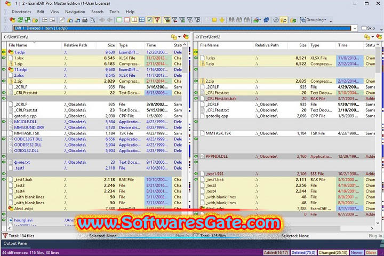Toggle the green checkmark toolbar button
384x256 pixels.
pos(149,20)
